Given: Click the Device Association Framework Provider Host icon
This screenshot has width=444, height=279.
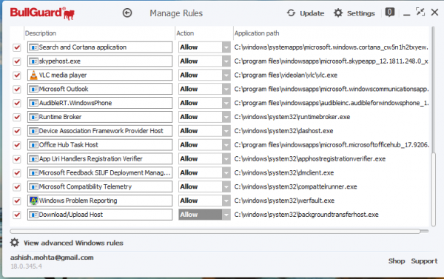Looking at the screenshot, I should point(34,131).
